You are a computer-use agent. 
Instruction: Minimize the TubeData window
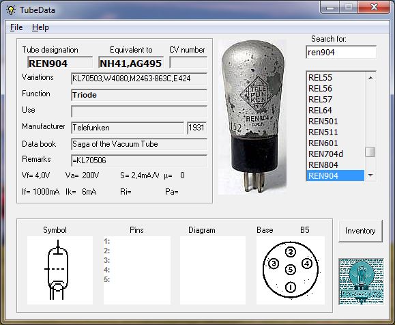pyautogui.click(x=330, y=8)
